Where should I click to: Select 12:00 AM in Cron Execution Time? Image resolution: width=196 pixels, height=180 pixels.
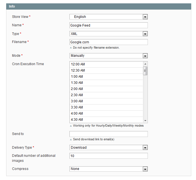point(106,64)
